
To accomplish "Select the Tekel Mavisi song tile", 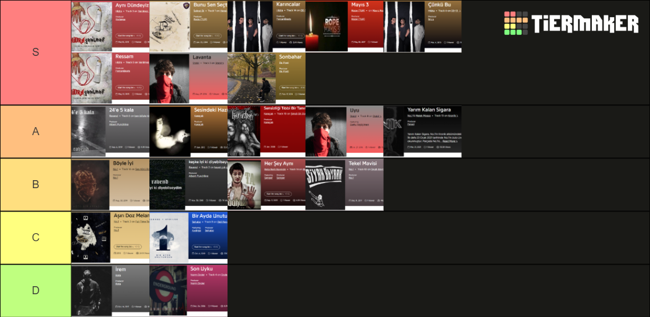I will click(344, 185).
